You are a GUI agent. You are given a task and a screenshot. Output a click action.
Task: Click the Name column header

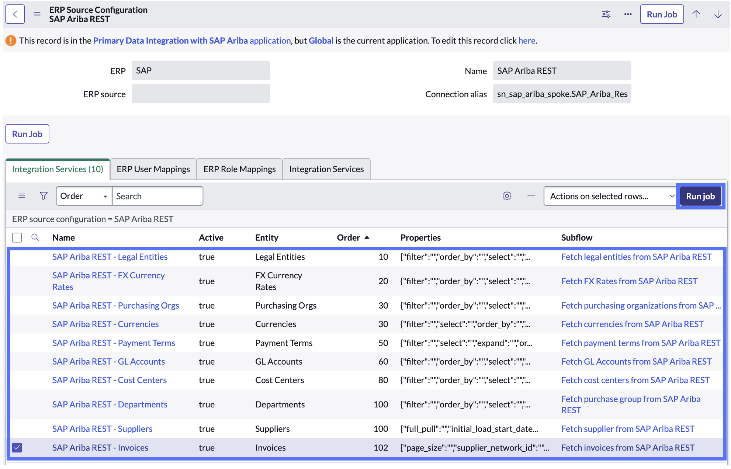(x=63, y=237)
